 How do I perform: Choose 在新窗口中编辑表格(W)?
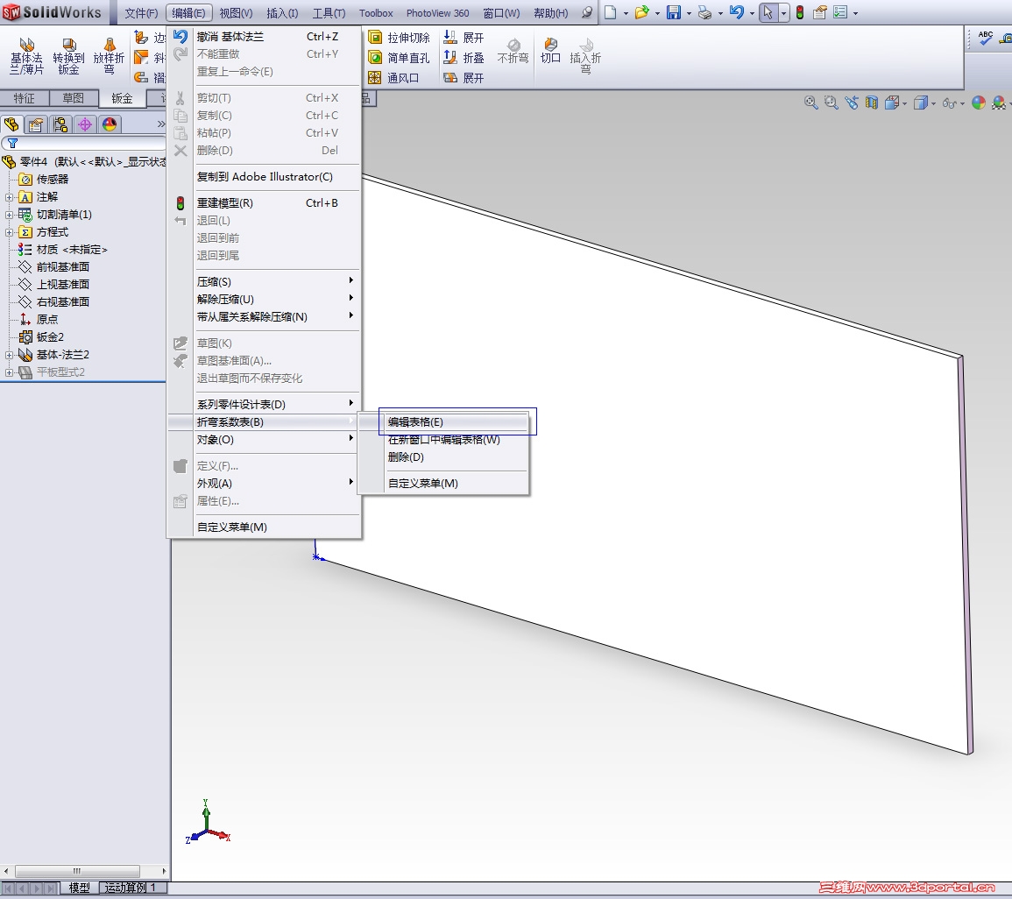tap(442, 440)
